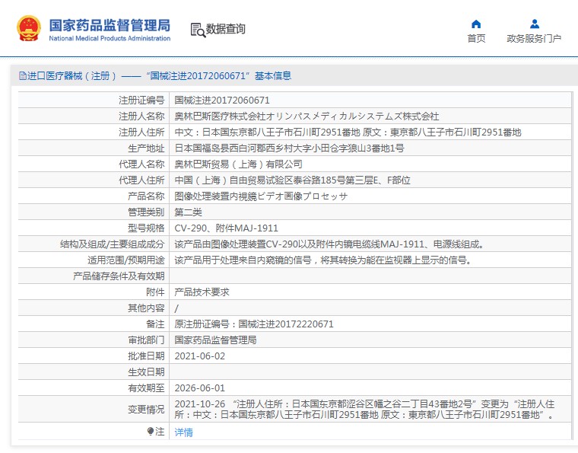The width and height of the screenshot is (578, 453).
Task: Select the model spec CV-290、附件MAJ-1911 cell
Action: [x=226, y=228]
